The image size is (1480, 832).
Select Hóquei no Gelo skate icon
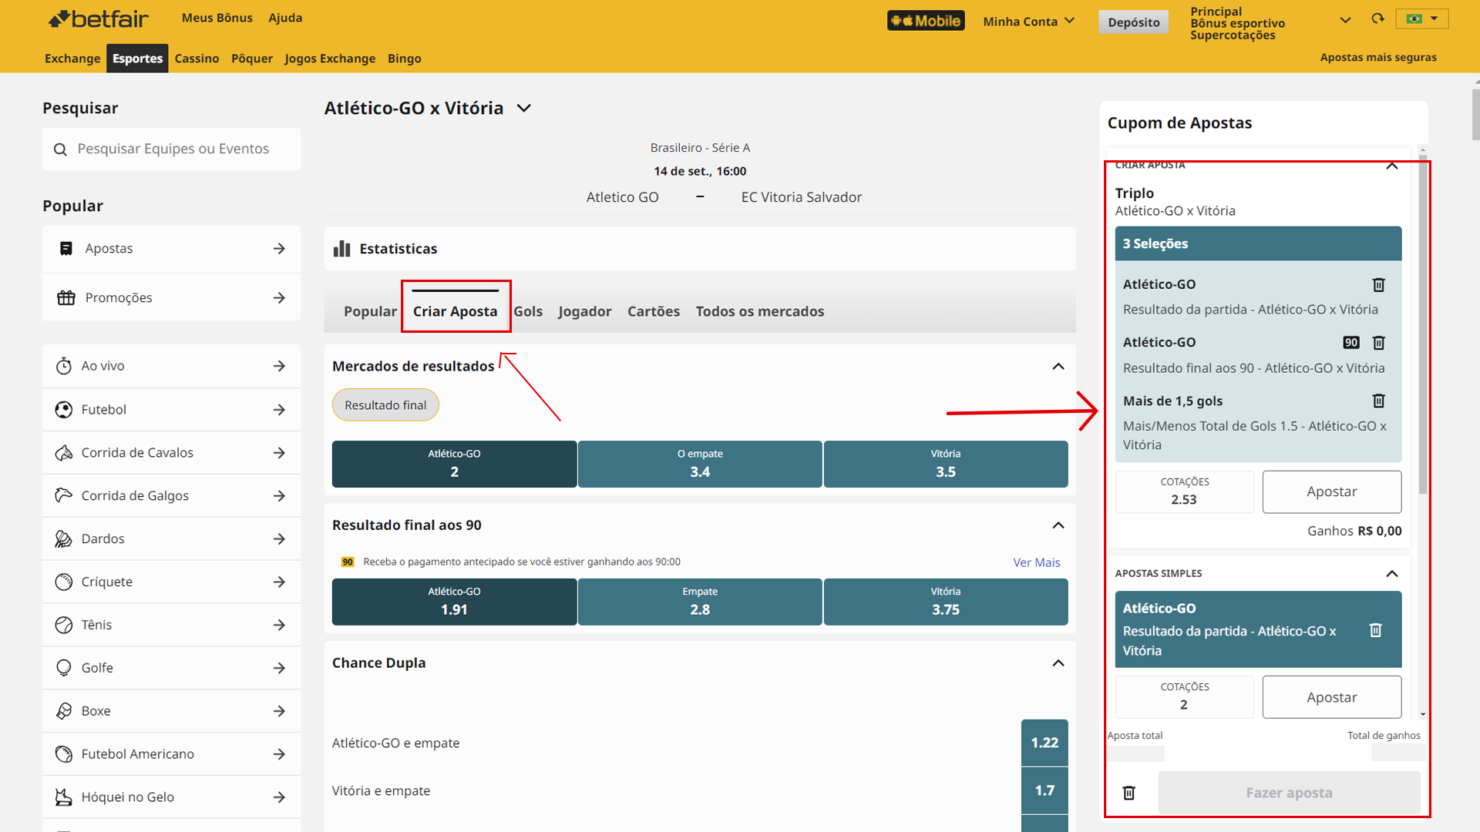coord(64,797)
